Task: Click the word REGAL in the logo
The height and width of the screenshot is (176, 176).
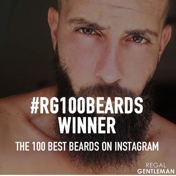Action: click(156, 165)
